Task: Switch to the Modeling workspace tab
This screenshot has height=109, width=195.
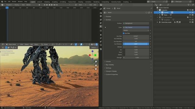Action: pos(47,2)
